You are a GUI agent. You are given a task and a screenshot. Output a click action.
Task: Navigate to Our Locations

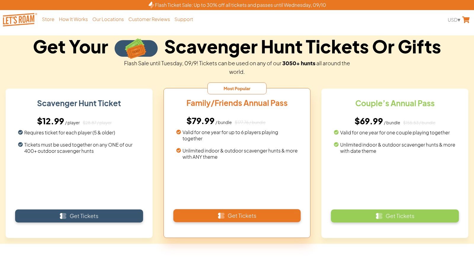pos(108,19)
